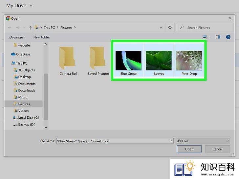Image resolution: width=239 pixels, height=179 pixels.
Task: Go forward using the forward arrow
Action: (x=18, y=28)
